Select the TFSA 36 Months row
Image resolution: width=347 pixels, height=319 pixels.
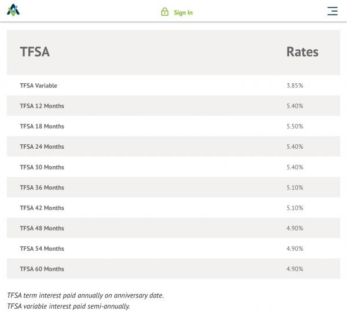pyautogui.click(x=42, y=188)
